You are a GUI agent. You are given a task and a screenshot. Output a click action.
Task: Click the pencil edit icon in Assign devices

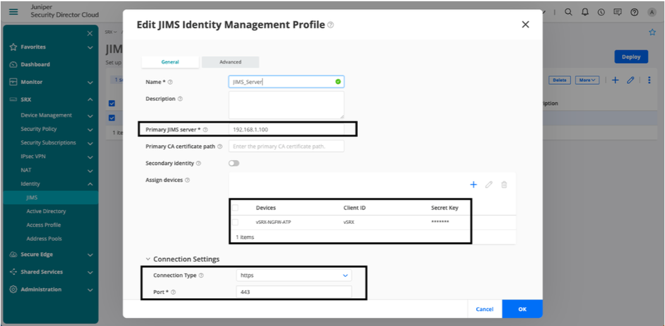[x=489, y=185]
